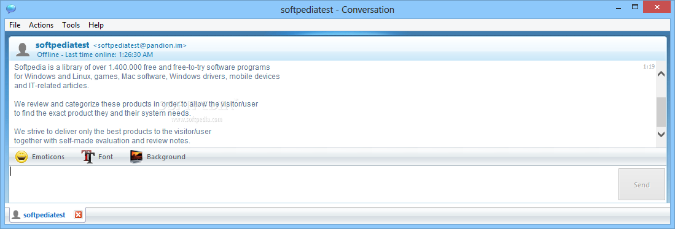Close the Conversation window
The image size is (675, 229).
tap(657, 7)
